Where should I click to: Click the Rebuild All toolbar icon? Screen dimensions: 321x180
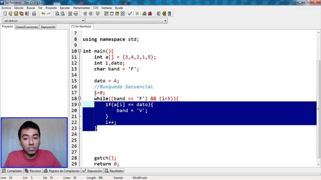pyautogui.click(x=122, y=13)
